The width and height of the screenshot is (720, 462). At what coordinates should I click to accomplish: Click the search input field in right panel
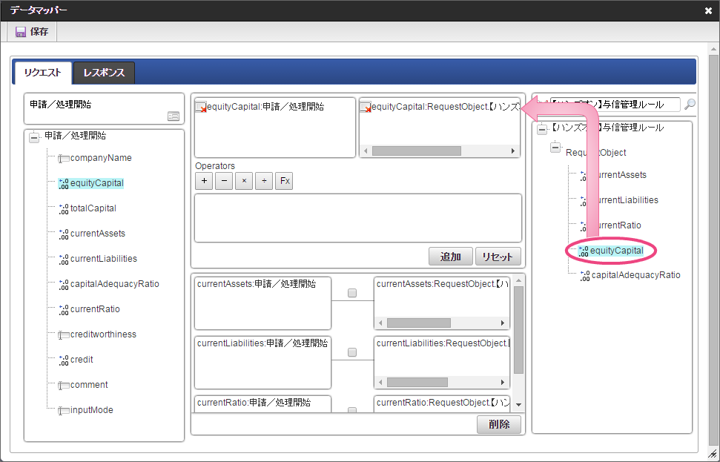pyautogui.click(x=615, y=105)
